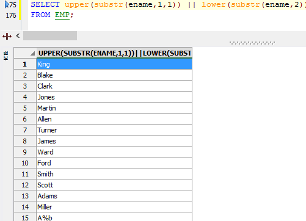Select the King cell in row 1
This screenshot has width=306, height=221.
pyautogui.click(x=114, y=64)
